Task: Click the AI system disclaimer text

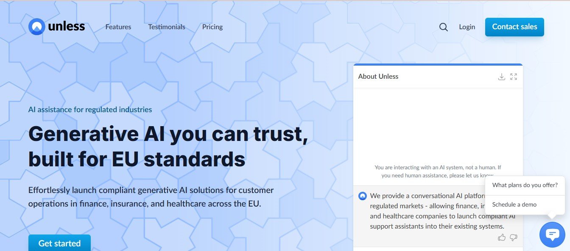Action: point(438,171)
